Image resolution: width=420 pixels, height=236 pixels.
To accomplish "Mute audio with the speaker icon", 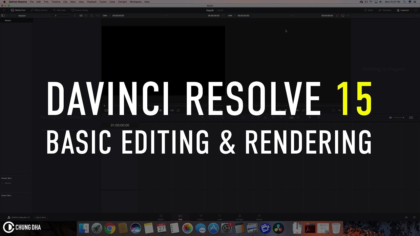I will pos(390,118).
